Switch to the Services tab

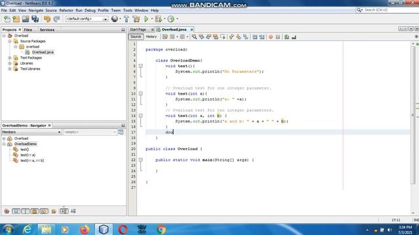(x=47, y=30)
